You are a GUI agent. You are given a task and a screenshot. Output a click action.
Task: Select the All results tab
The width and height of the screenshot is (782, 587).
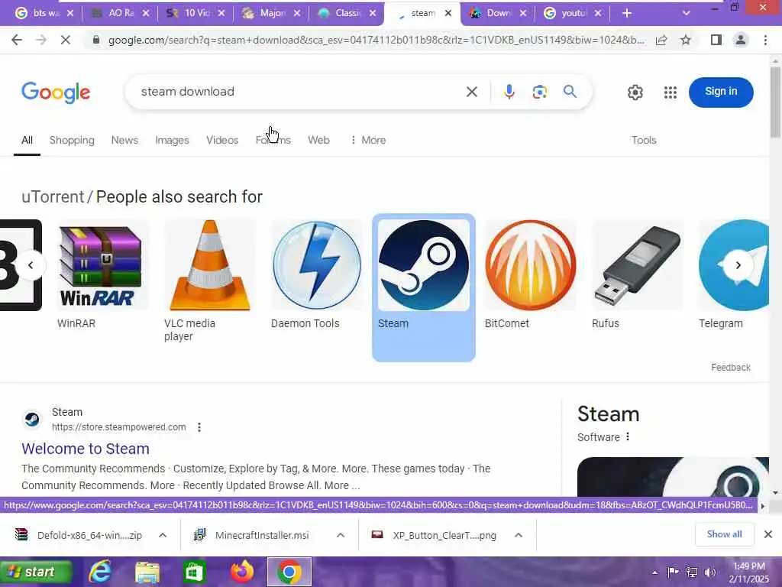27,141
